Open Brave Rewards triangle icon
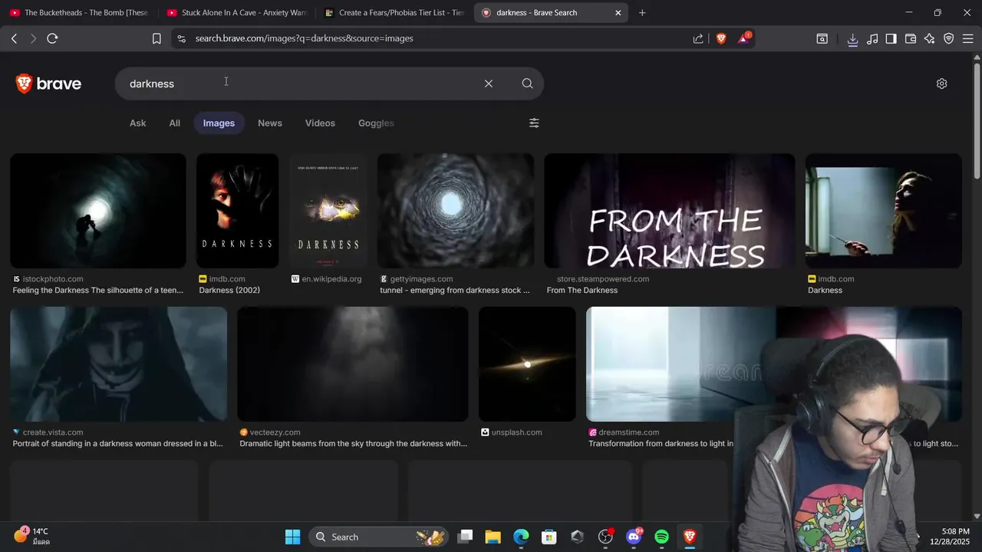Viewport: 982px width, 552px height. (743, 38)
